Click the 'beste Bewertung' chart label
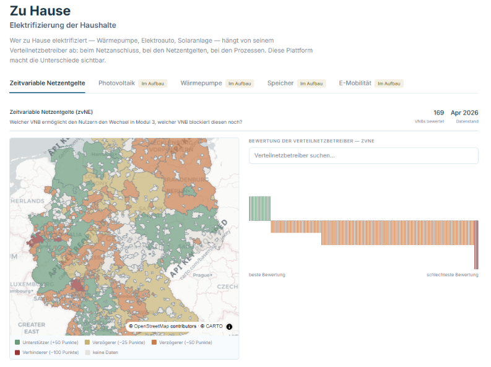This screenshot has width=491, height=367. (x=267, y=275)
